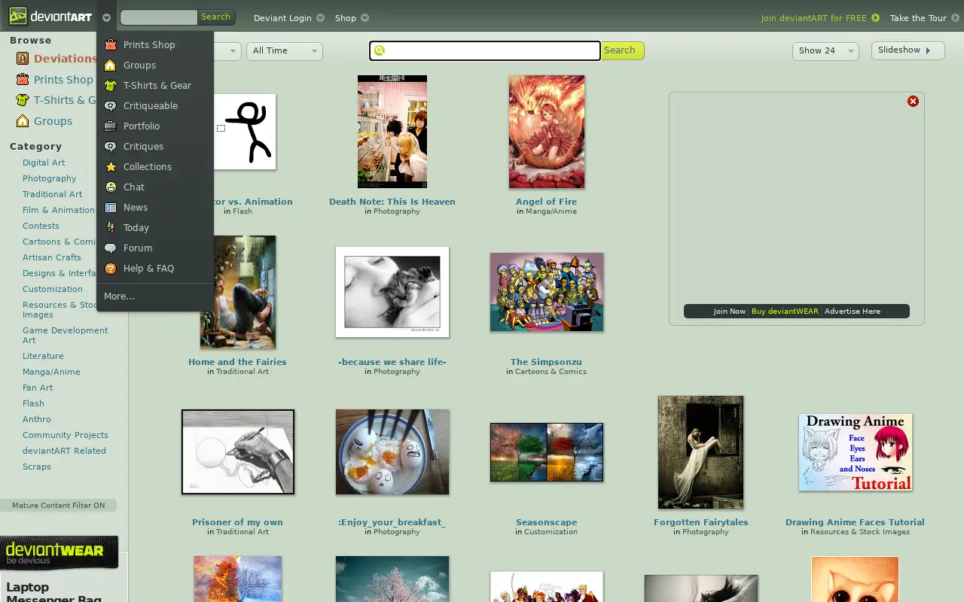Click the magnifier icon in main search box
The width and height of the screenshot is (964, 602).
pyautogui.click(x=380, y=50)
